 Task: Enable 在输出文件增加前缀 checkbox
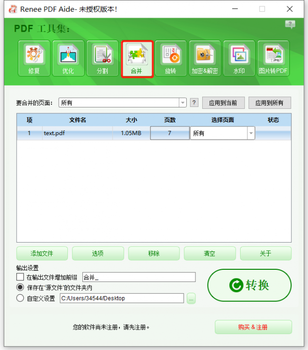click(20, 277)
